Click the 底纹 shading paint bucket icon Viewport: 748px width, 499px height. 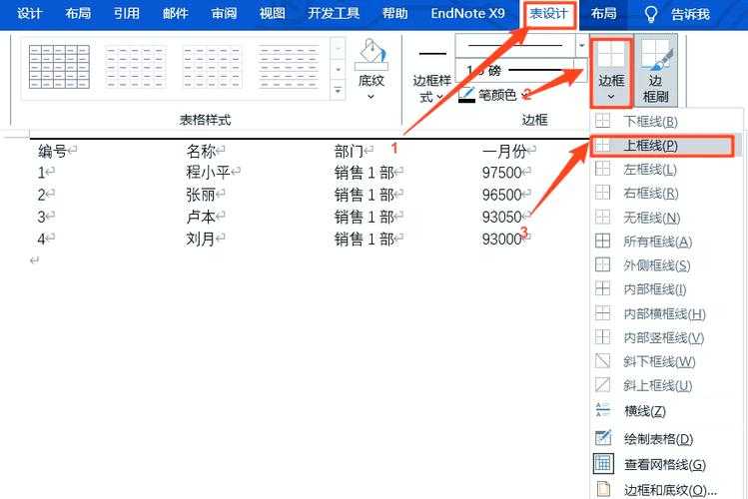click(x=371, y=56)
